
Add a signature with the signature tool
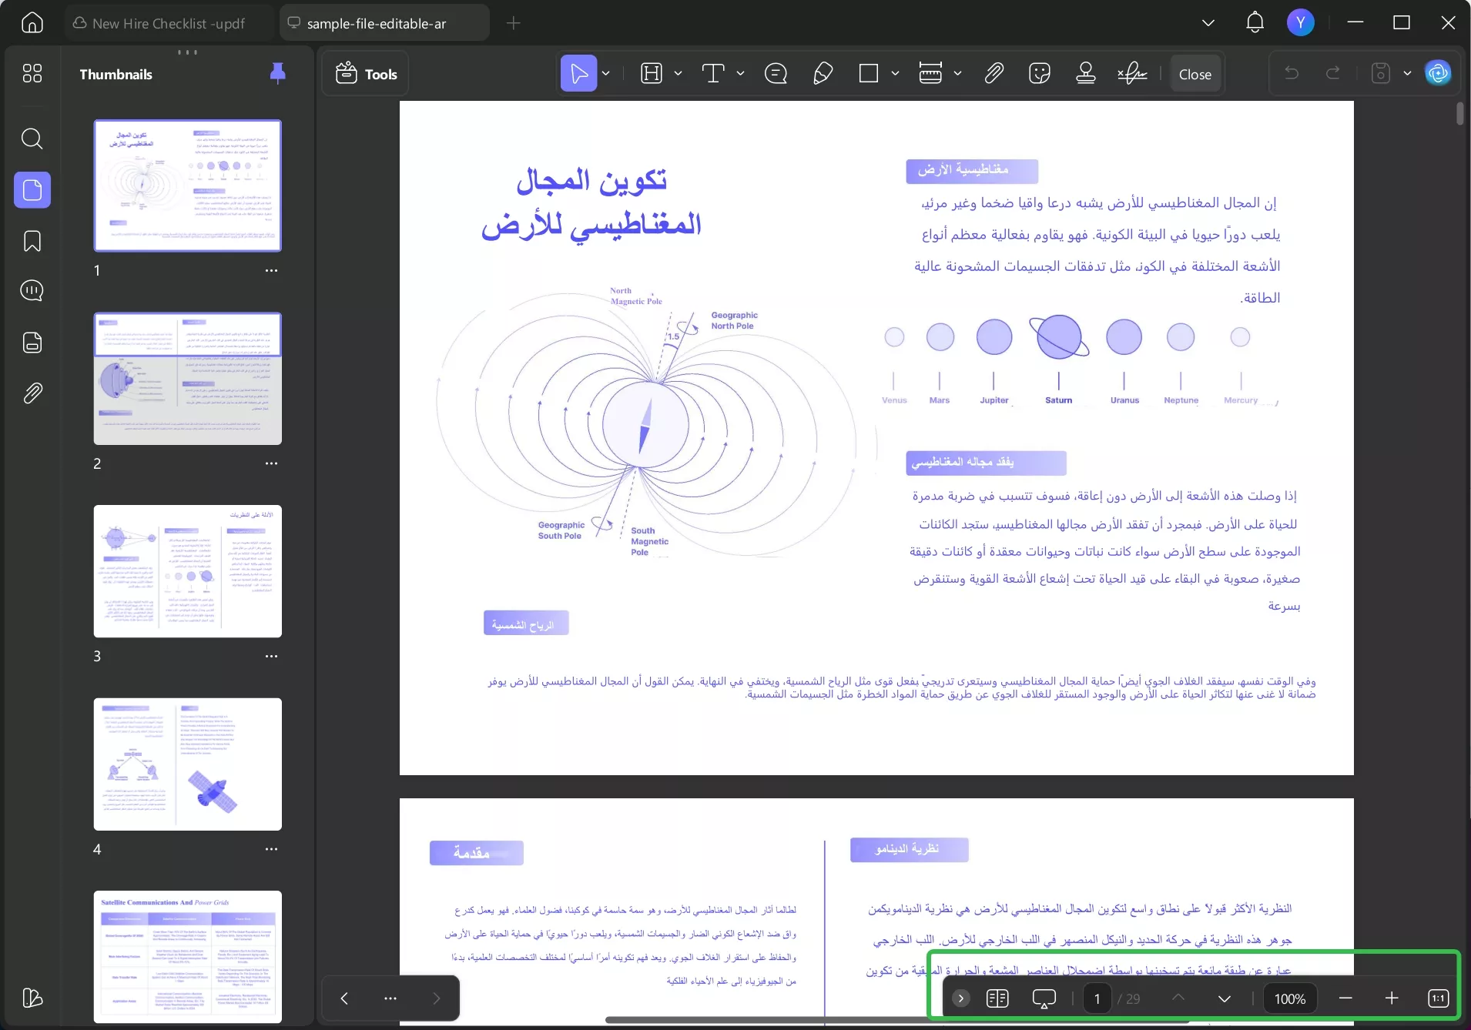1131,73
